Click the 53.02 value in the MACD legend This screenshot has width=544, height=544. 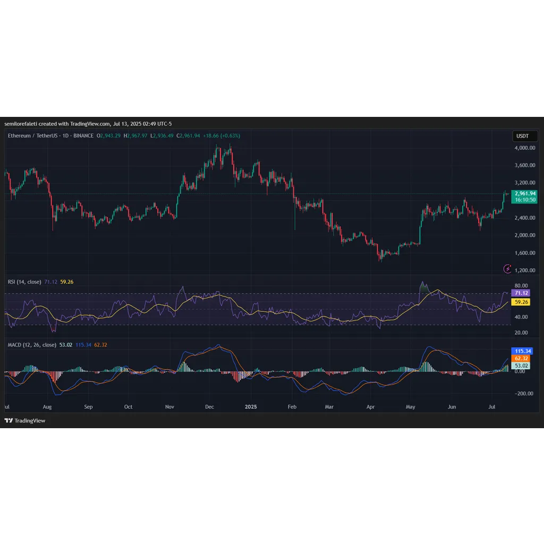coord(65,345)
